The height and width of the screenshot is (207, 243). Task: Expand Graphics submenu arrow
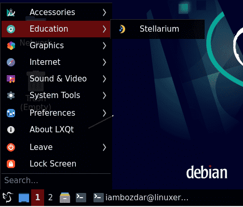[104, 46]
